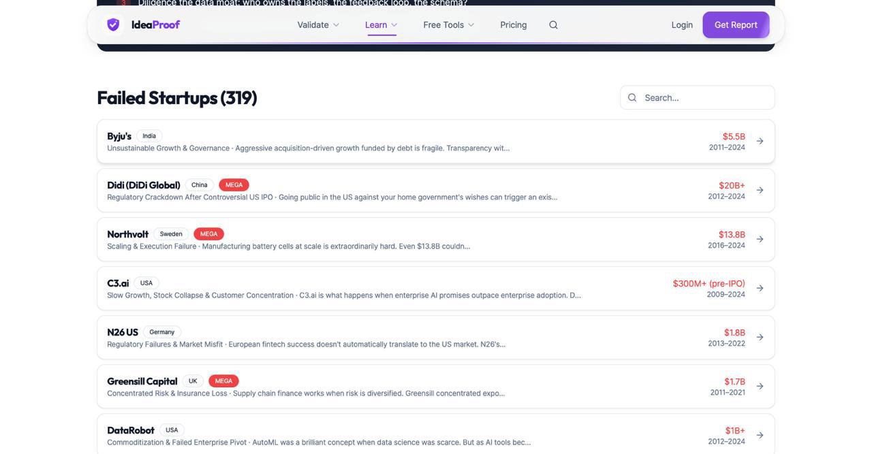The image size is (872, 454).
Task: Open the Northvolt entry title
Action: (127, 234)
